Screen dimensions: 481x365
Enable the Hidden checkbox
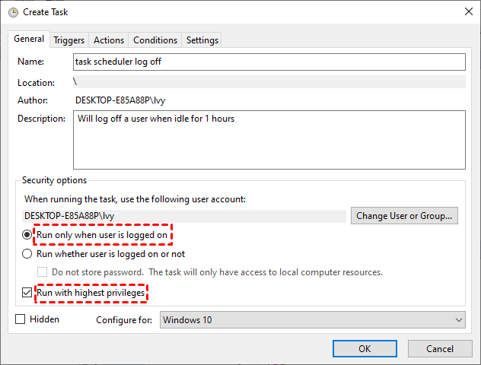point(21,319)
